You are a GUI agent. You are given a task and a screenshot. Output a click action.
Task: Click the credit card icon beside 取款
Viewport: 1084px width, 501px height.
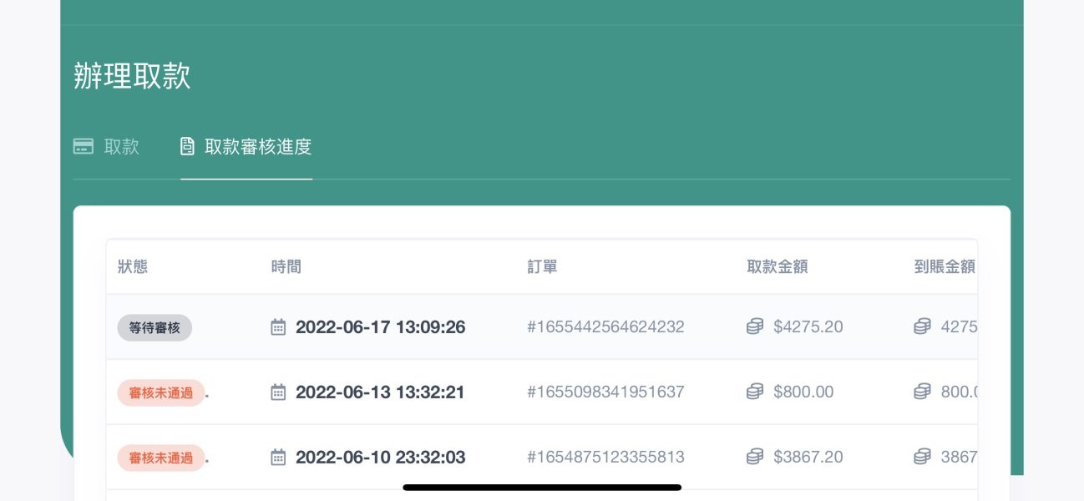(x=84, y=147)
